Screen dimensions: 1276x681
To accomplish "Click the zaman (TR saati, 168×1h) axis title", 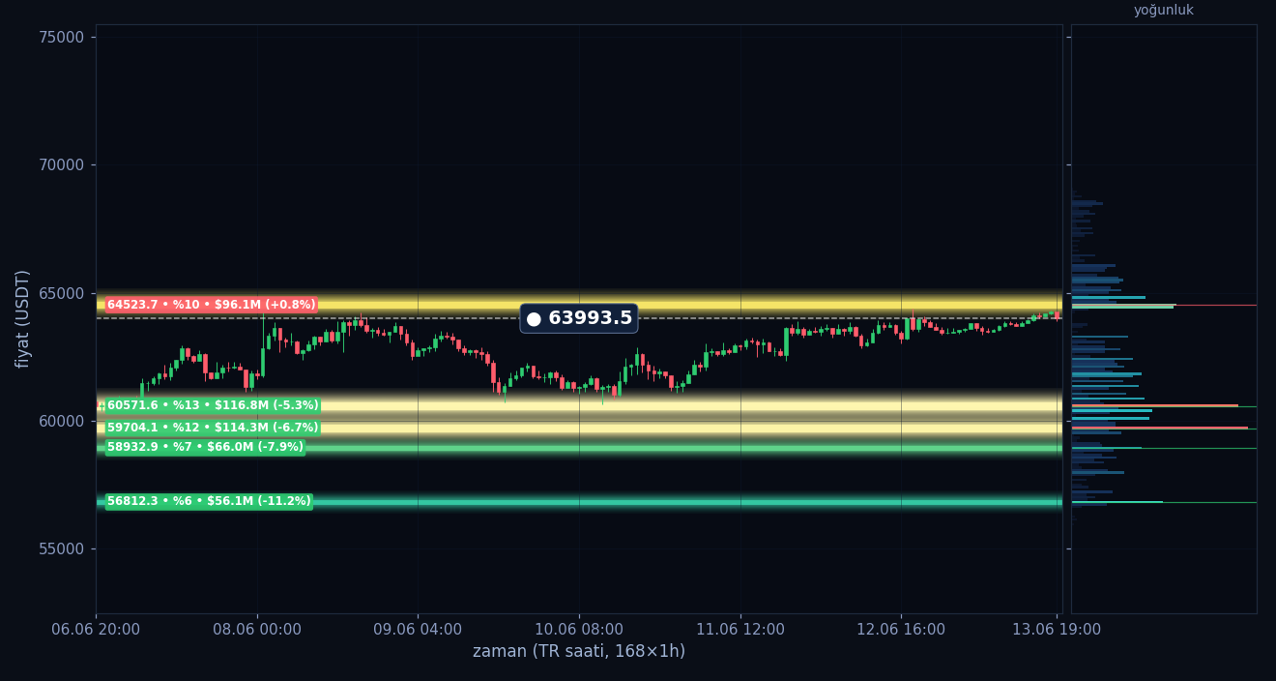I will click(x=579, y=652).
